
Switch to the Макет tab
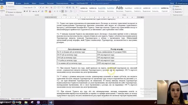(34, 3)
